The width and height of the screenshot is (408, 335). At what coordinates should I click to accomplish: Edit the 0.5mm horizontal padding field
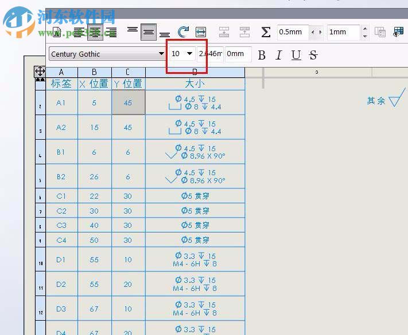[x=293, y=32]
